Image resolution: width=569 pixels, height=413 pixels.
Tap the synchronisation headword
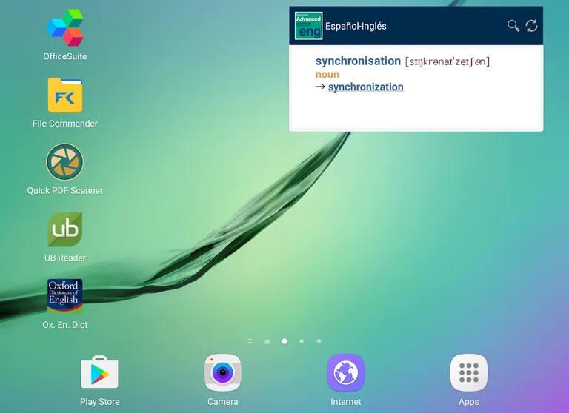[x=358, y=61]
